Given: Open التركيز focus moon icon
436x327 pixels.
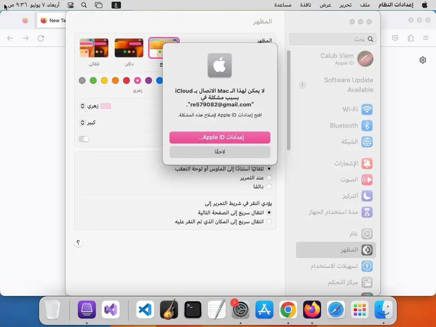Looking at the screenshot, I should coord(367,196).
